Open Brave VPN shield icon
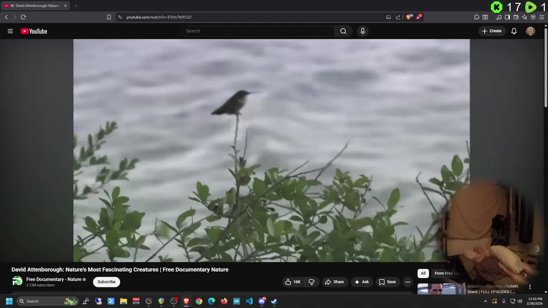This screenshot has height=308, width=548. [533, 17]
